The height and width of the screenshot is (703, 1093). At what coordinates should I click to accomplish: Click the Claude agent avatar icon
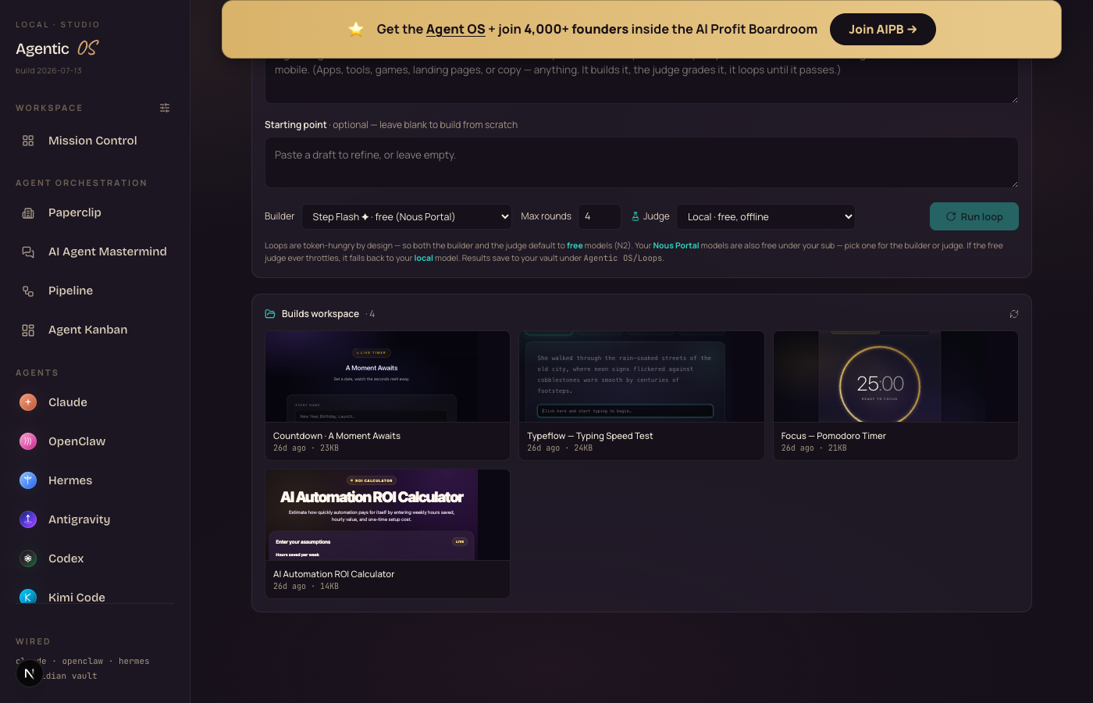[x=28, y=402]
